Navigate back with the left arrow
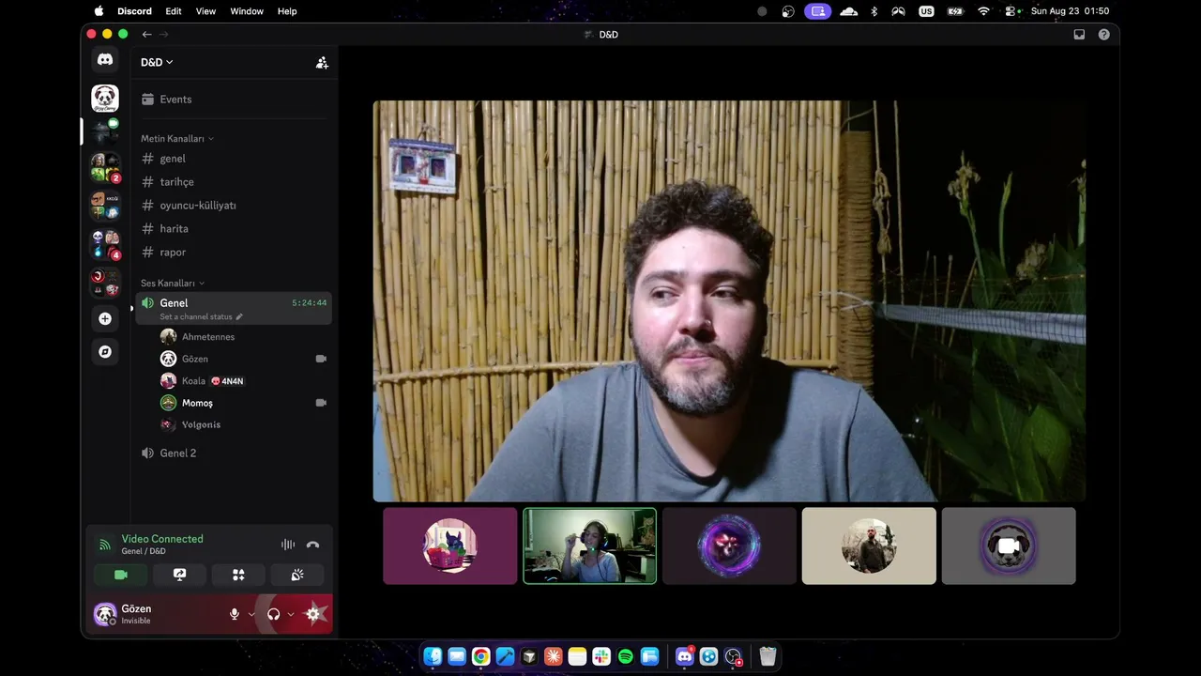This screenshot has width=1201, height=676. 146,35
